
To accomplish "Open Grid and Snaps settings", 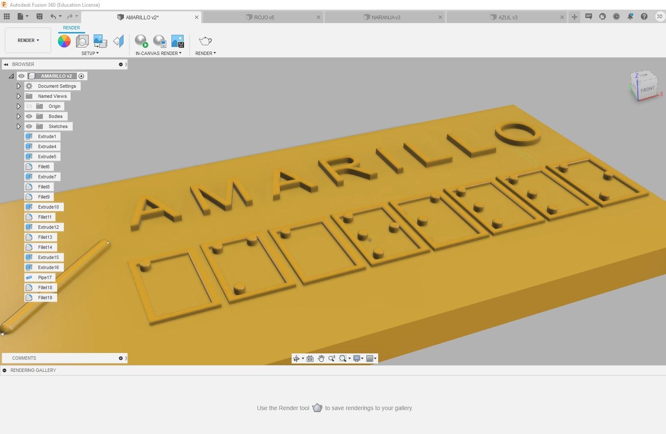I will pyautogui.click(x=370, y=358).
